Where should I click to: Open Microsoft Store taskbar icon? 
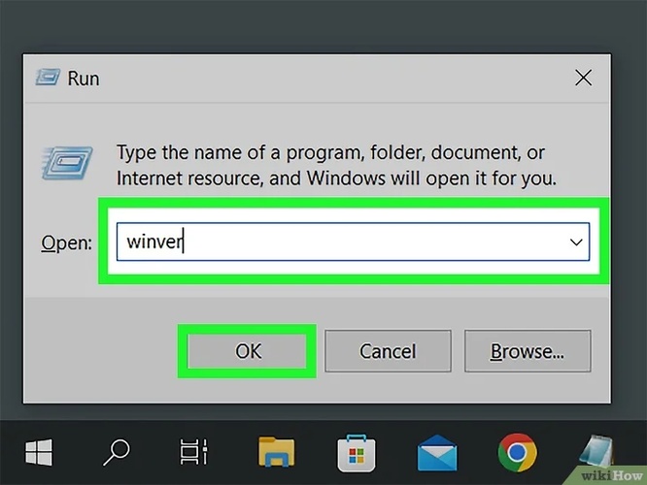coord(357,452)
